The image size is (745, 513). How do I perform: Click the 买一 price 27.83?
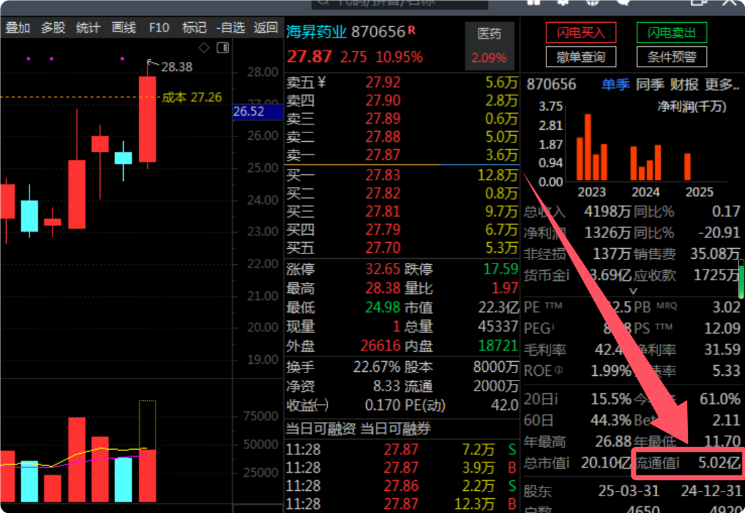(383, 175)
